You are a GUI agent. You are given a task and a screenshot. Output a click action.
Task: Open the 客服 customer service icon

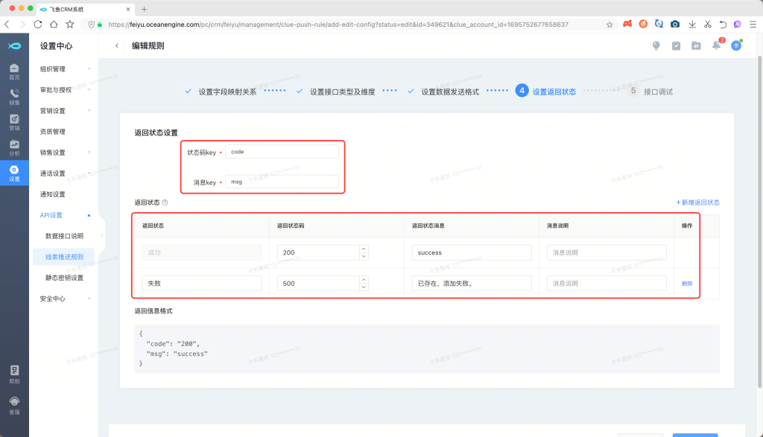(x=14, y=405)
